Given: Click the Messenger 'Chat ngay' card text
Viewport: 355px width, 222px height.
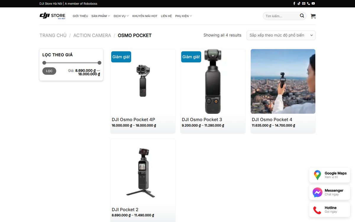Looking at the screenshot, I should (x=332, y=194).
